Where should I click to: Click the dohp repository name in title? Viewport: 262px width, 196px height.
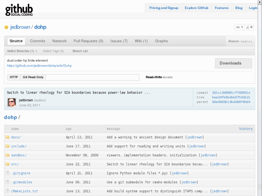tap(40, 27)
